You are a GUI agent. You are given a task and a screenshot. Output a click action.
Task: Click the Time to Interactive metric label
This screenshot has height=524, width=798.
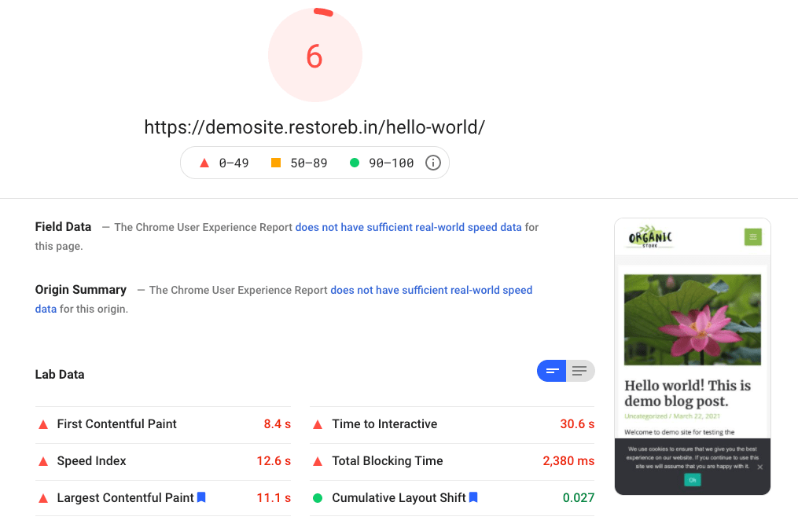384,423
